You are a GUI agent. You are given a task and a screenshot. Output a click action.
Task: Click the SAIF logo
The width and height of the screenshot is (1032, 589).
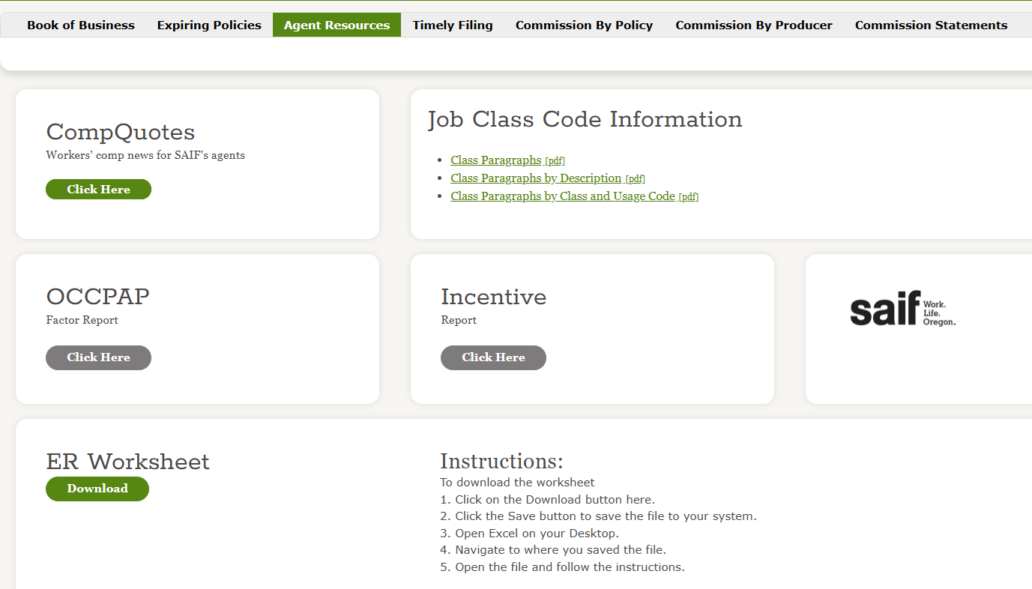(903, 309)
